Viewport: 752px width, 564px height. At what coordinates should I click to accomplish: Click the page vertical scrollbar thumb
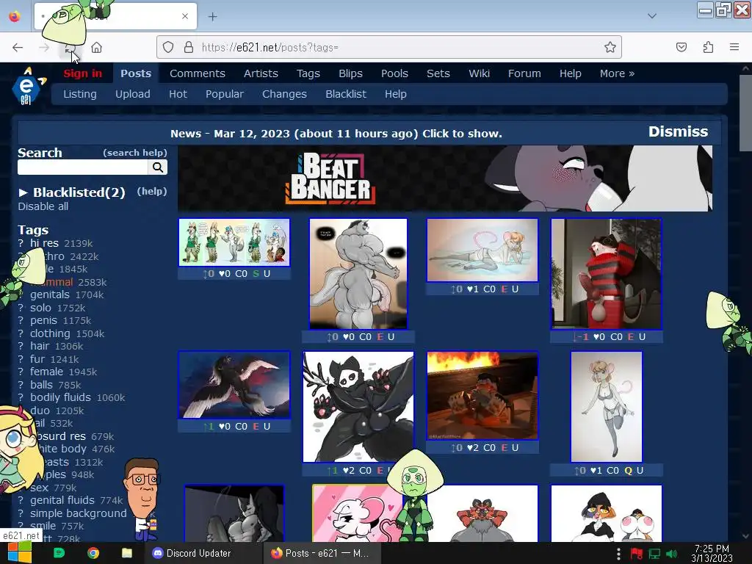coord(745,112)
